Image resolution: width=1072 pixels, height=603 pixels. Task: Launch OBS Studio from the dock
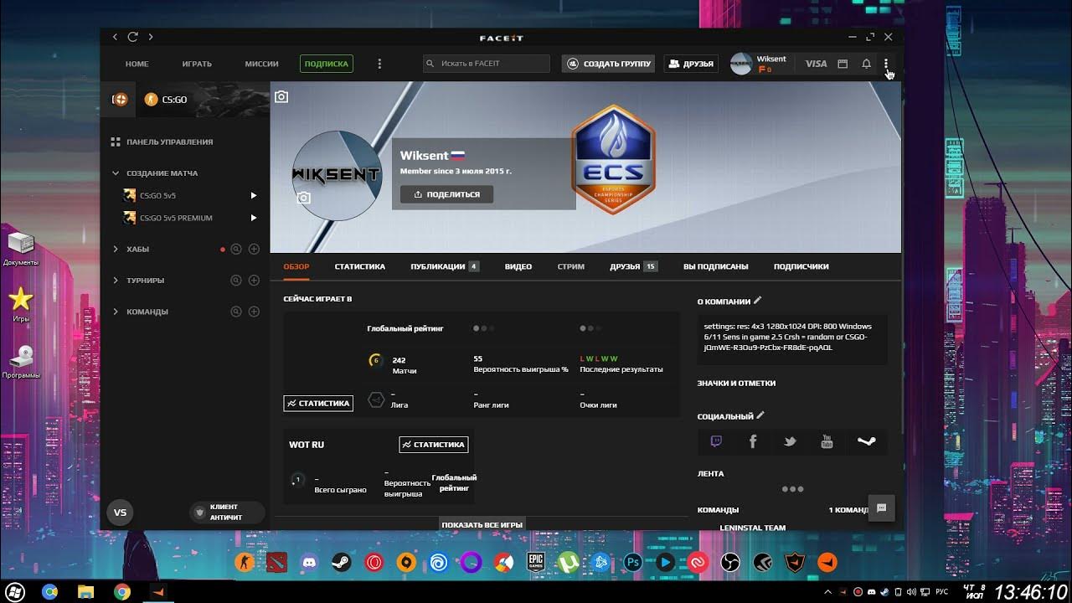[729, 562]
